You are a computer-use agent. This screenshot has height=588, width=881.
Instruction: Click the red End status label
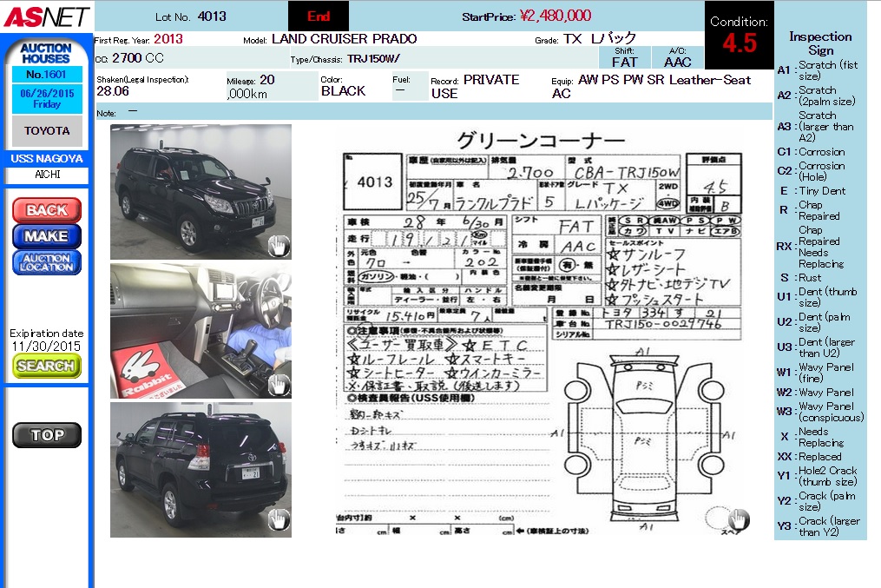point(319,16)
